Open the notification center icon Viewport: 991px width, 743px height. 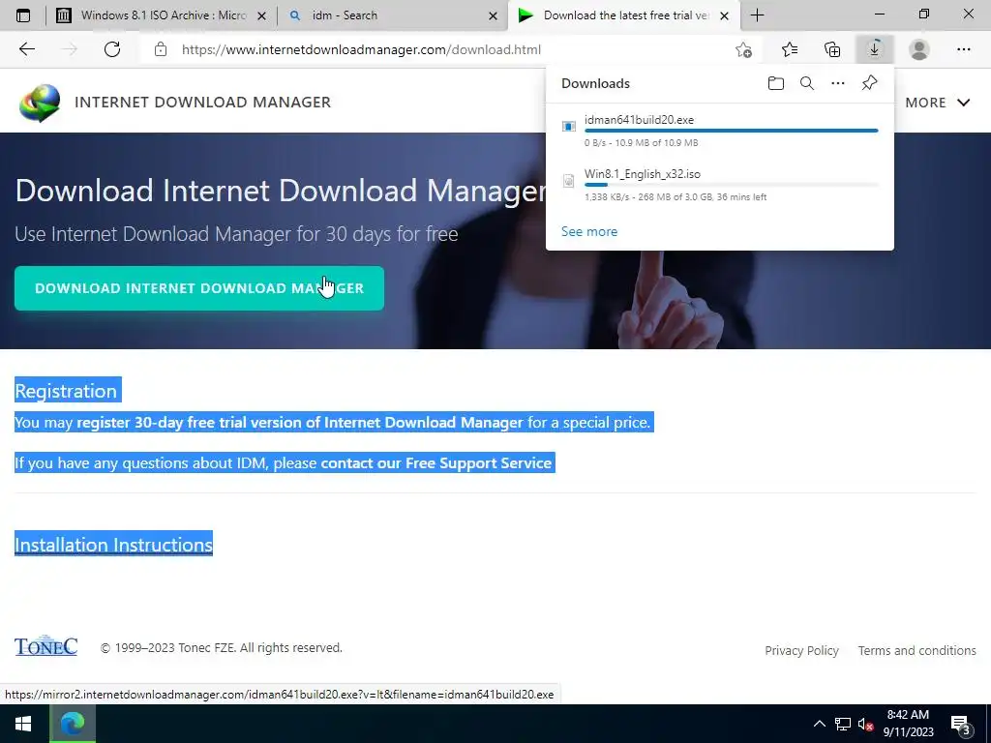pos(960,724)
